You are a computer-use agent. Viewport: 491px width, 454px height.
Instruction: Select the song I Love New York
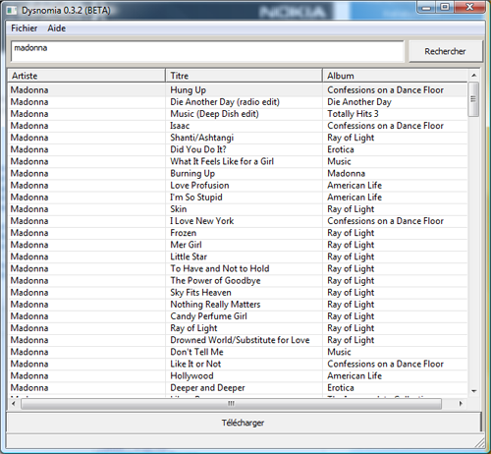point(202,221)
